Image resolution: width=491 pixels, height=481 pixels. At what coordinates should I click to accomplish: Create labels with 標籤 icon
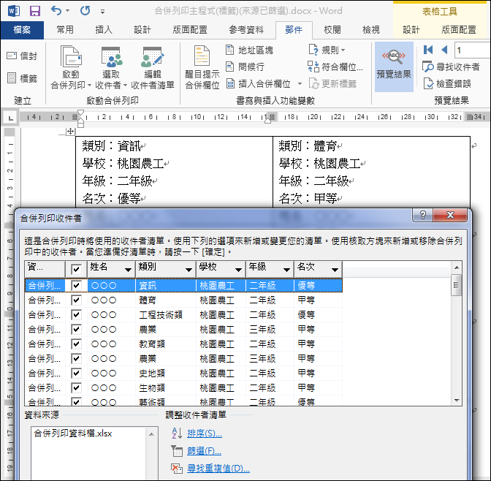[x=22, y=78]
